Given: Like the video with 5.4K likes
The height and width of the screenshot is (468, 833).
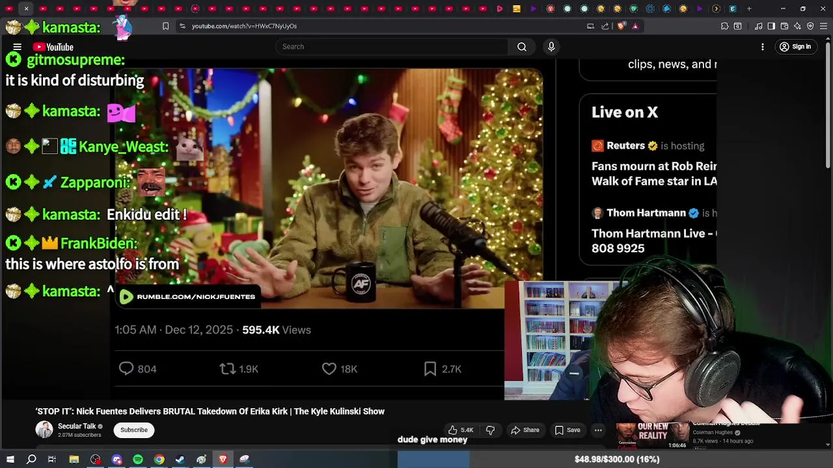Looking at the screenshot, I should point(461,430).
